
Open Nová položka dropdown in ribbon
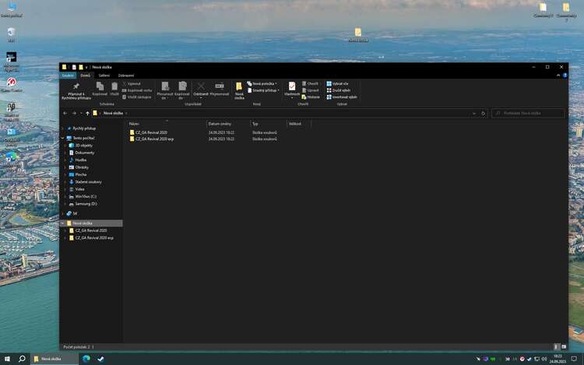[262, 84]
